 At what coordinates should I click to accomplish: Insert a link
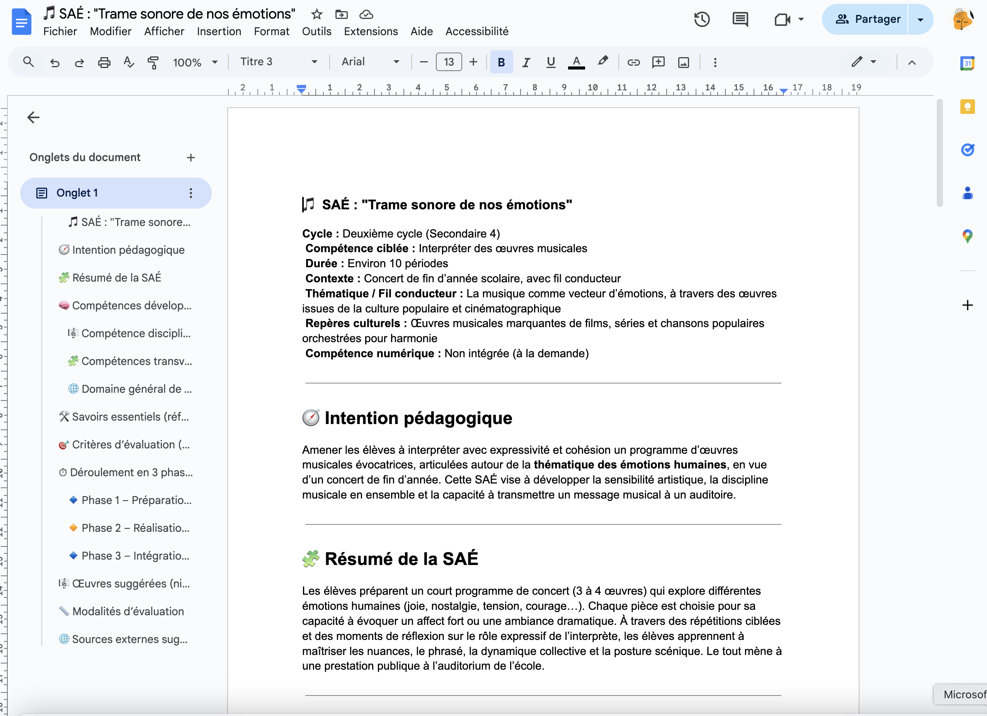(x=634, y=62)
